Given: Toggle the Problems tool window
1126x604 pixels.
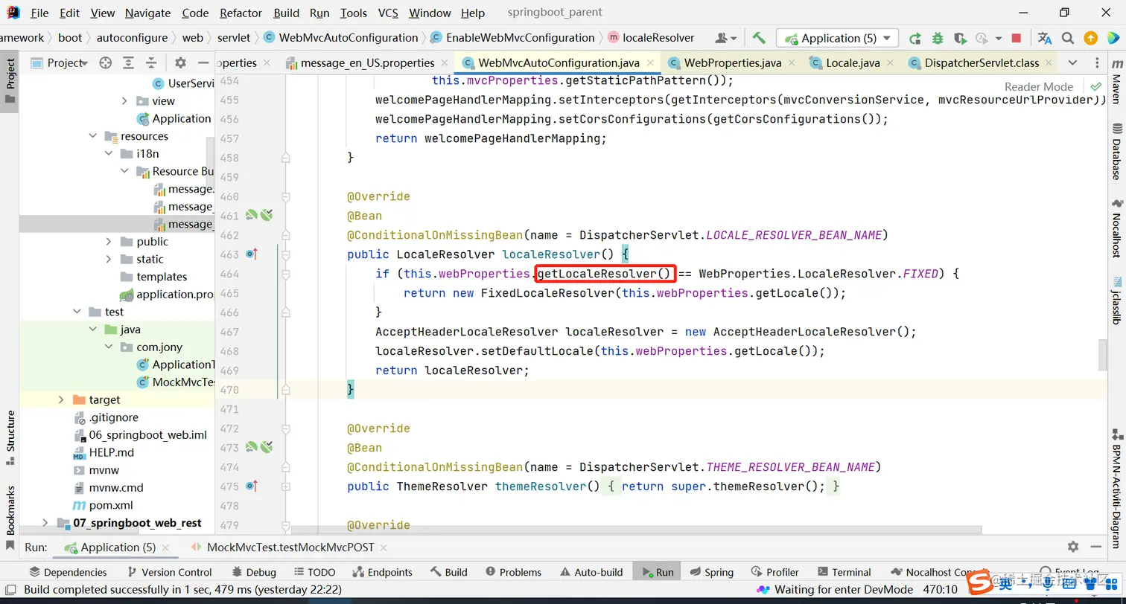Looking at the screenshot, I should [x=513, y=572].
